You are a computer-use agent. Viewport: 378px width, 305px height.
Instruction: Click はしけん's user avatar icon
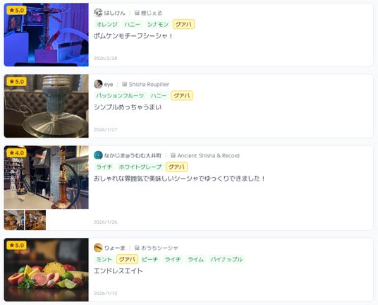point(98,13)
